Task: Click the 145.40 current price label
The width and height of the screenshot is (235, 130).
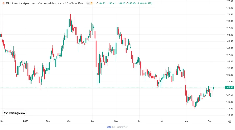Action: tap(230, 87)
